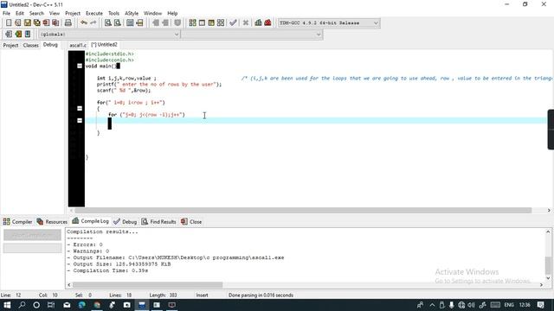The width and height of the screenshot is (554, 311).
Task: Select the [*] Untitled2 editor tab
Action: pyautogui.click(x=104, y=45)
